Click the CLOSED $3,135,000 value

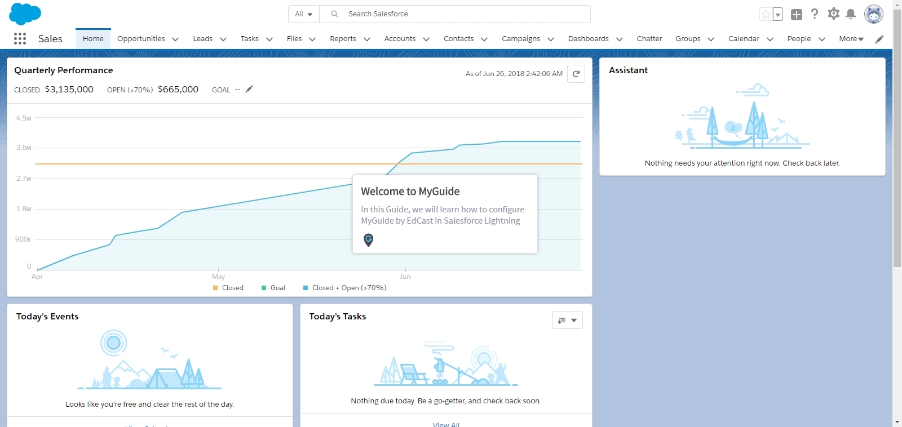pyautogui.click(x=69, y=90)
